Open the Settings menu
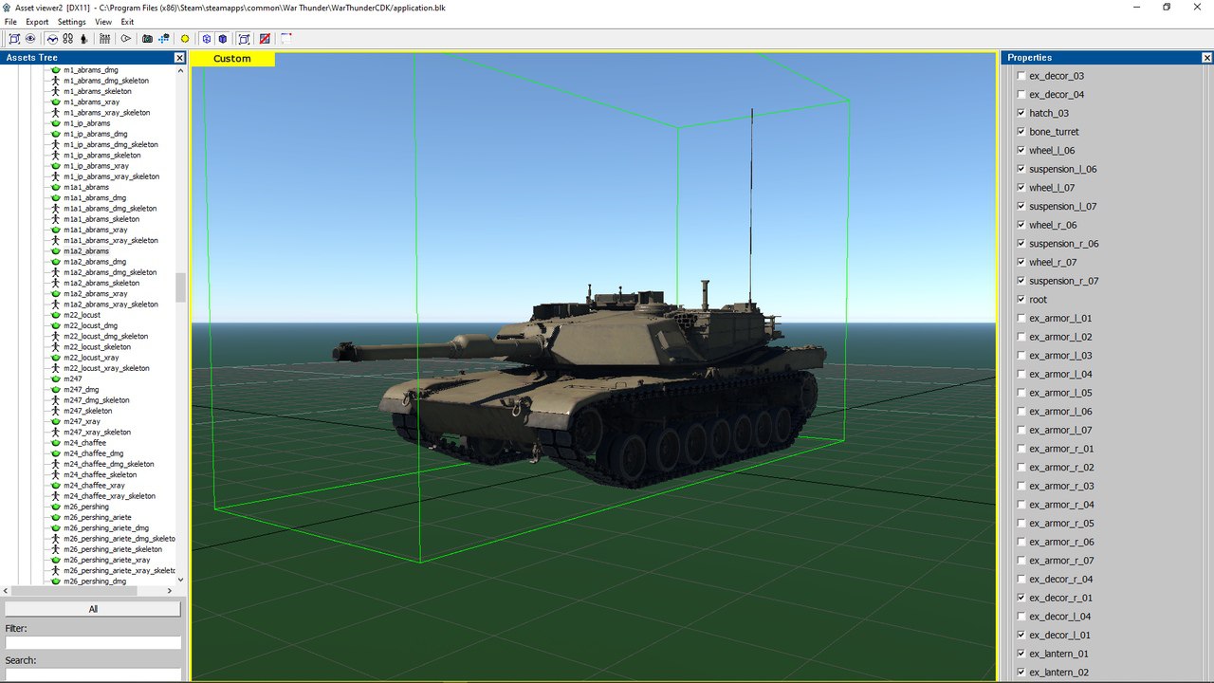Viewport: 1214px width, 683px height. tap(71, 22)
